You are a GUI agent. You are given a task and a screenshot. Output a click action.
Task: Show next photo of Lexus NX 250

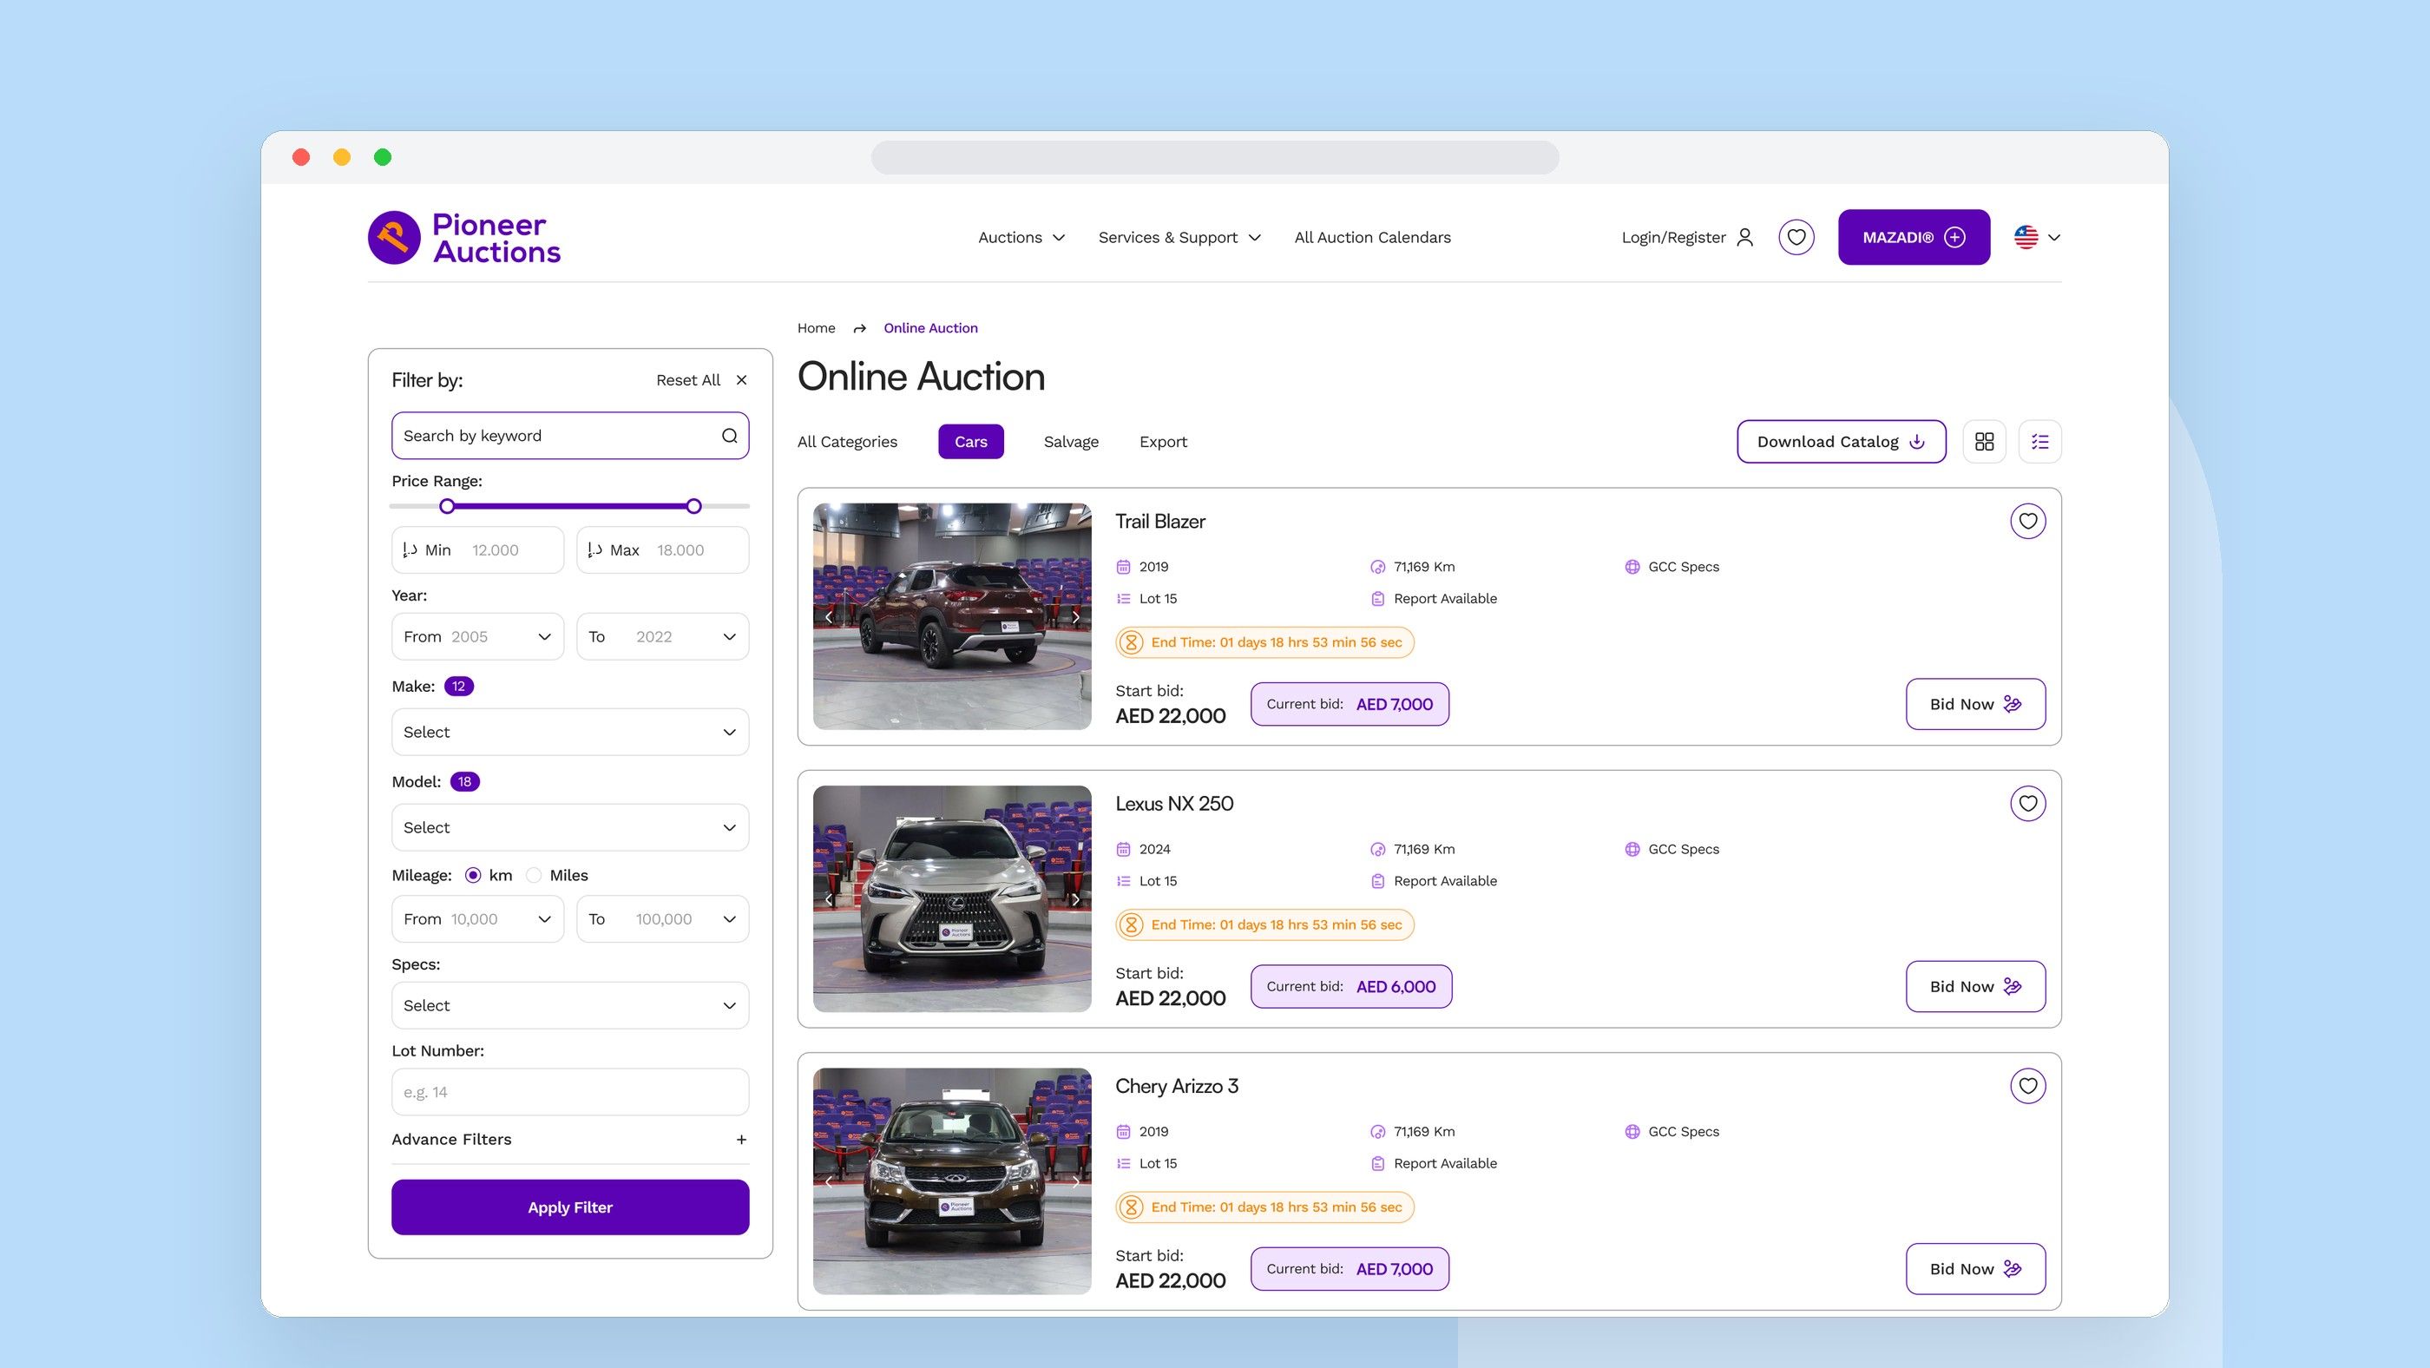point(1075,899)
